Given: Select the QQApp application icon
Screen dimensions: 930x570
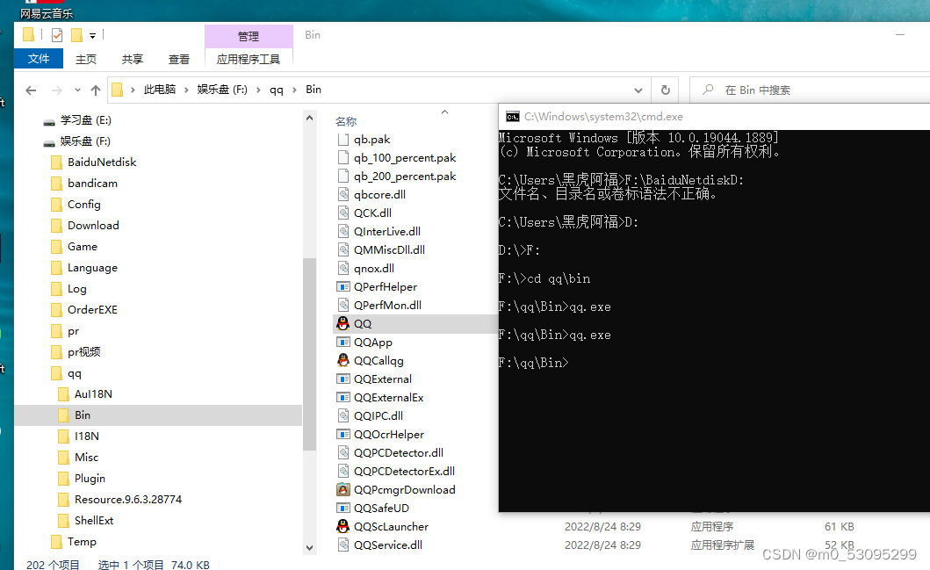Looking at the screenshot, I should point(342,342).
